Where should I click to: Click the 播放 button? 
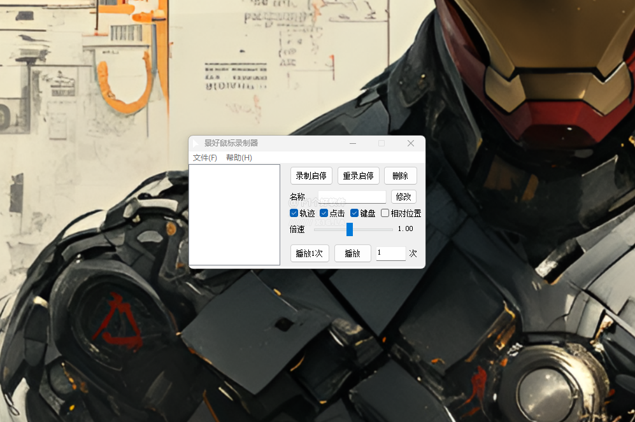(x=352, y=253)
